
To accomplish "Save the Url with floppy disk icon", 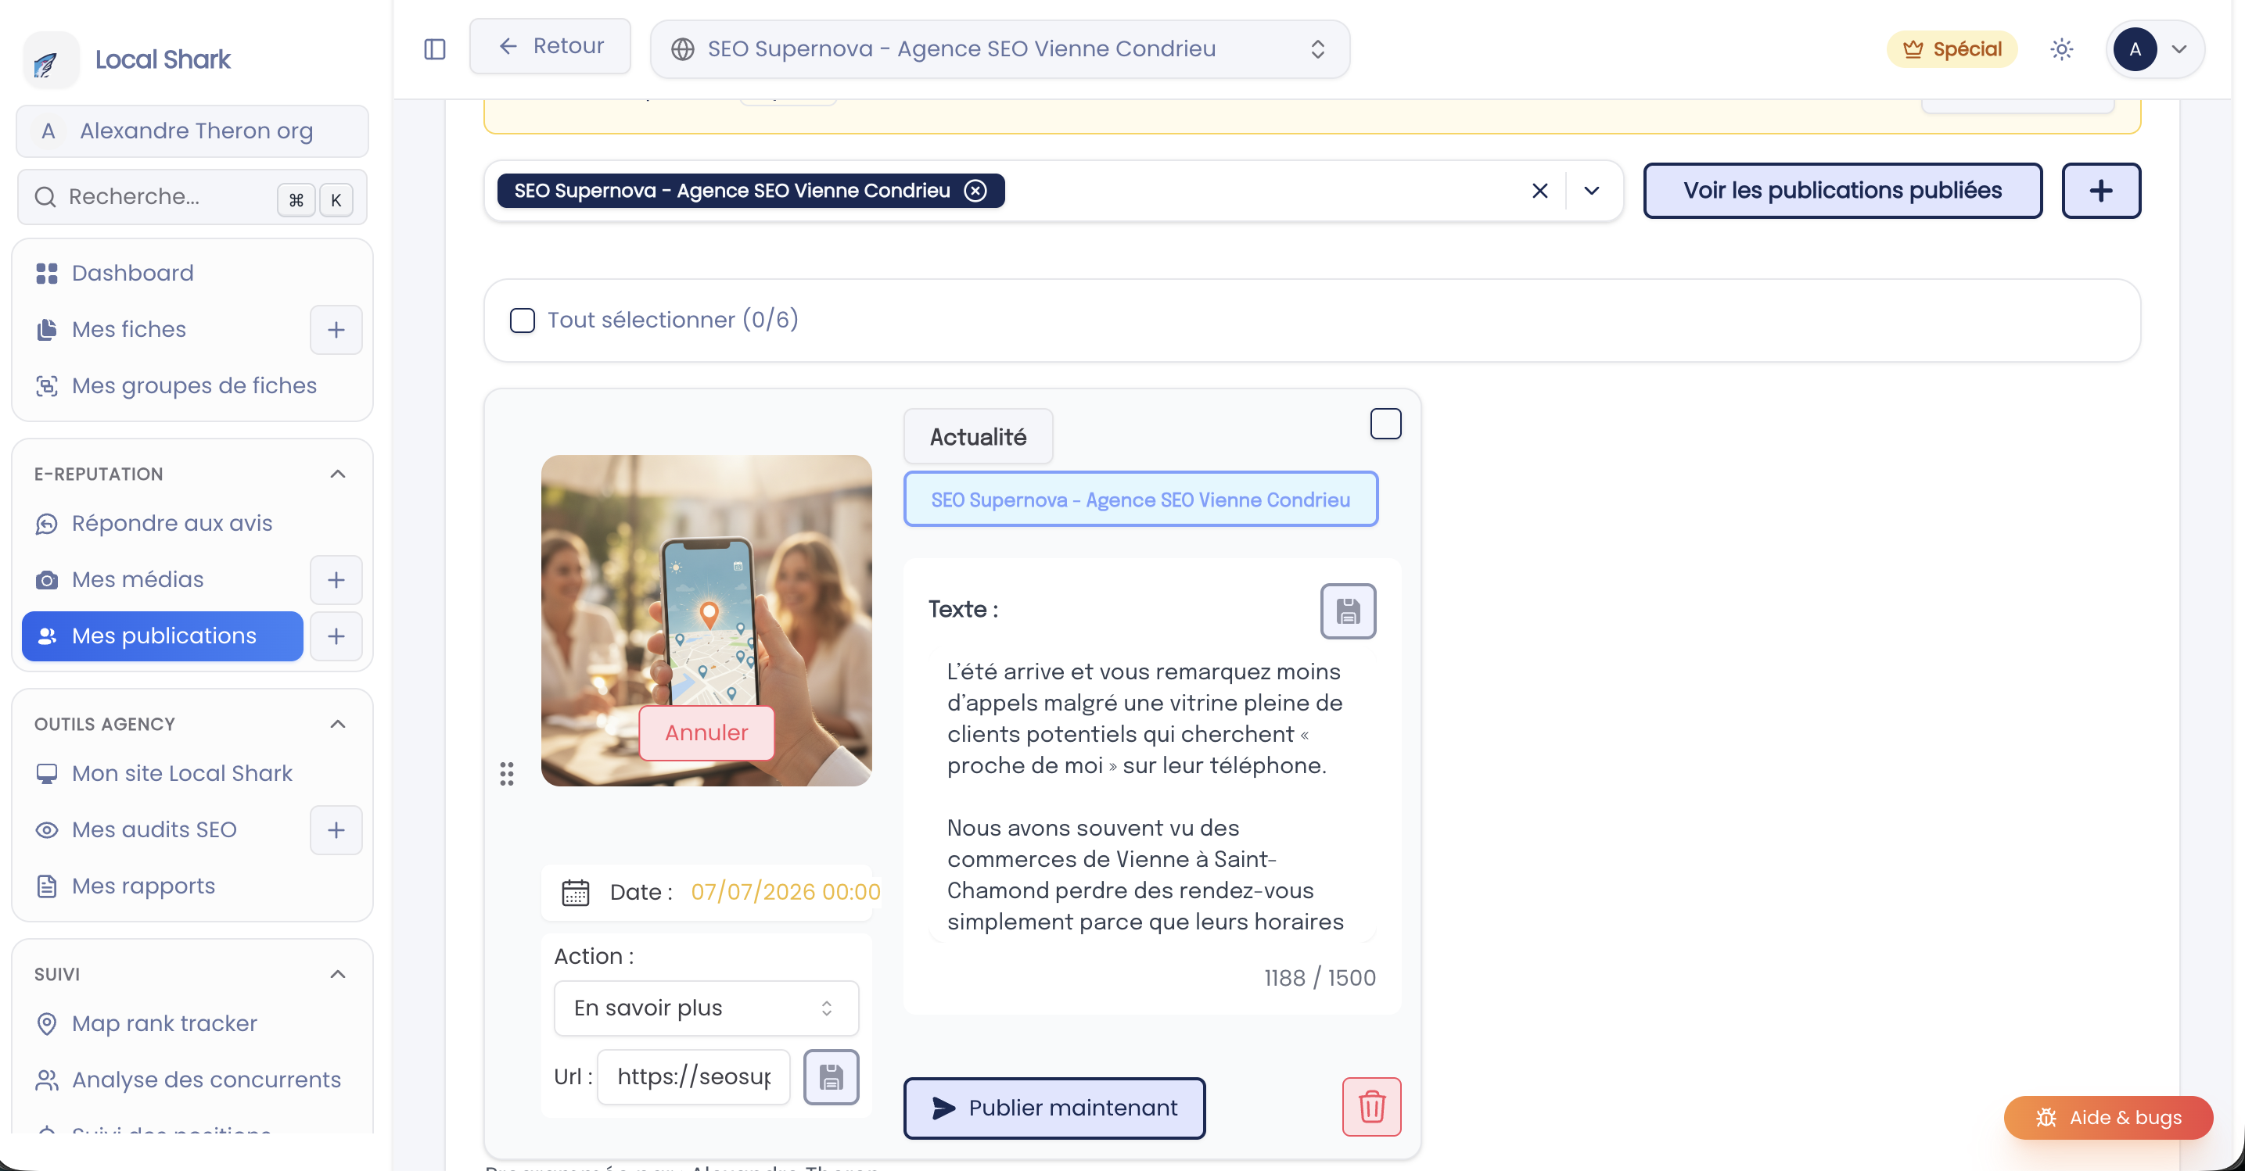I will [831, 1077].
